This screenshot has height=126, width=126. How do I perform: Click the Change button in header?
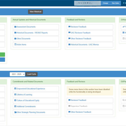coord(105,3)
